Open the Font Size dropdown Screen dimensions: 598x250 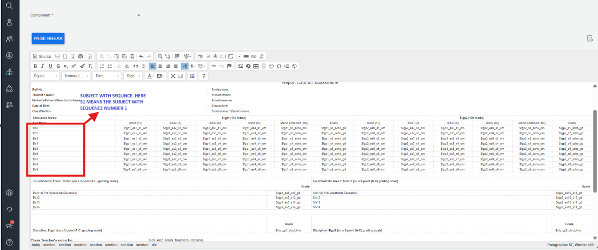pos(133,76)
